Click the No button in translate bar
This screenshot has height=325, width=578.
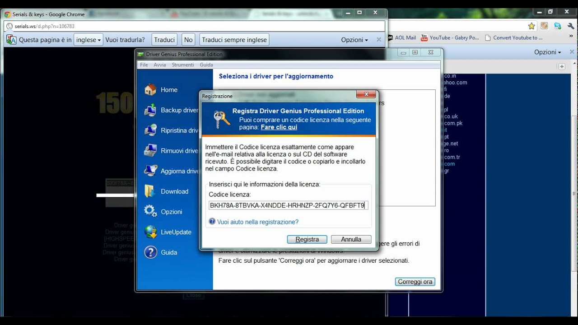pos(188,40)
